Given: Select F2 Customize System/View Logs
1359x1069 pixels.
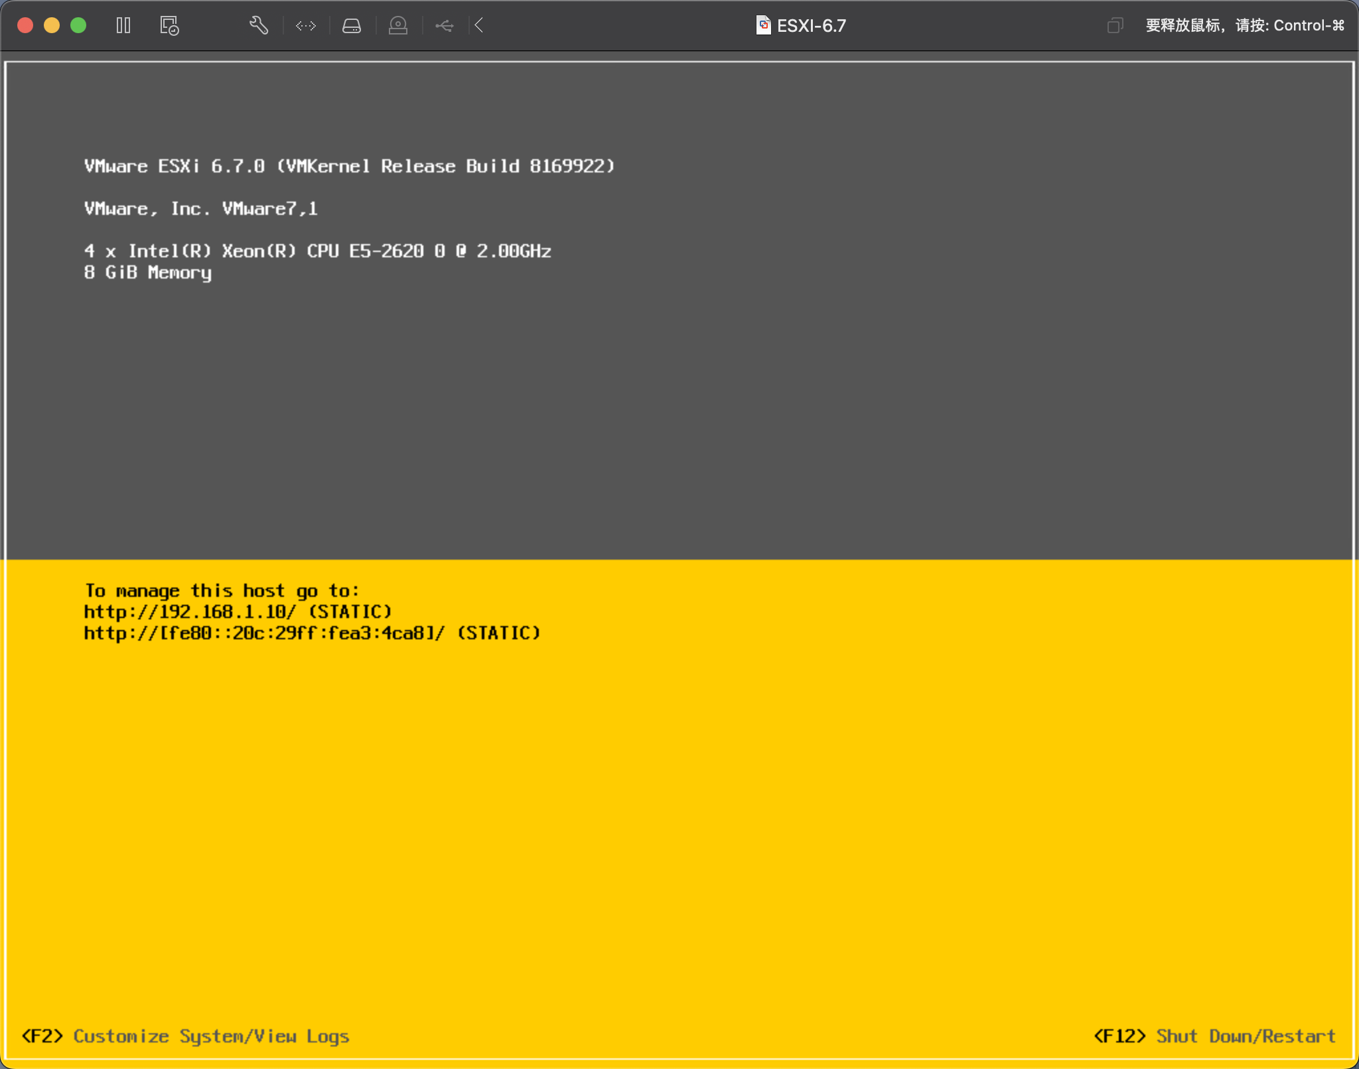Looking at the screenshot, I should [x=185, y=1036].
